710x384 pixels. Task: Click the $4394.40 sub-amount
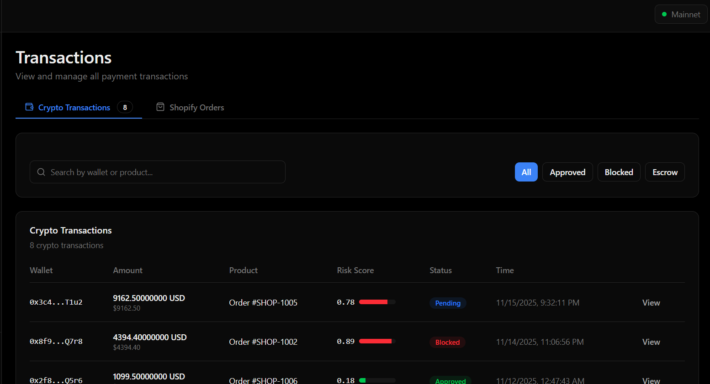click(x=127, y=348)
